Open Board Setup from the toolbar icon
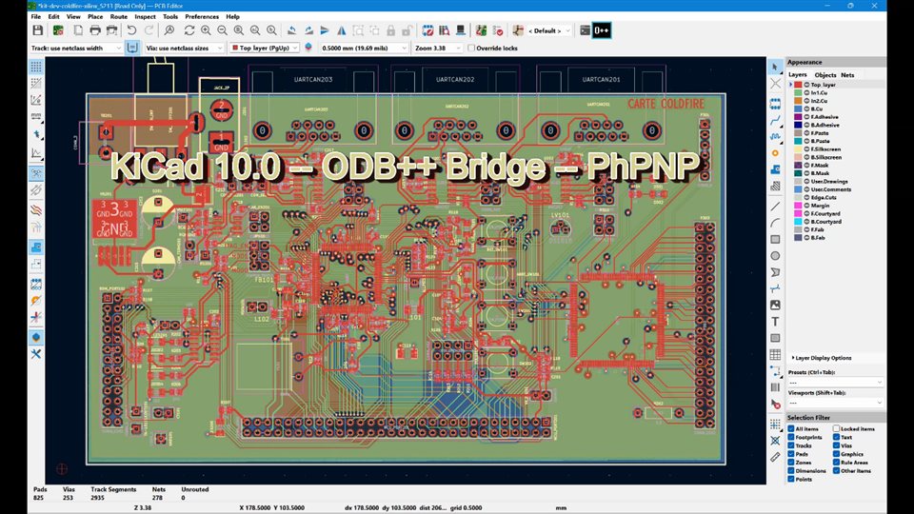Viewport: 914px width, 514px height. pos(58,30)
